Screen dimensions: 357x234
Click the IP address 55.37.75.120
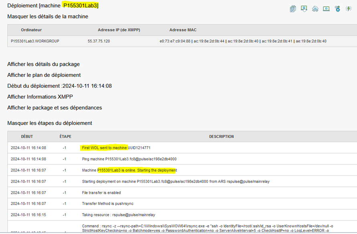pyautogui.click(x=99, y=41)
